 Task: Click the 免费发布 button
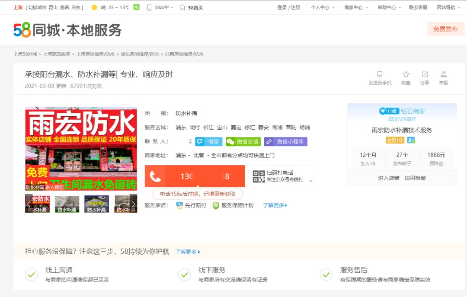coord(445,29)
